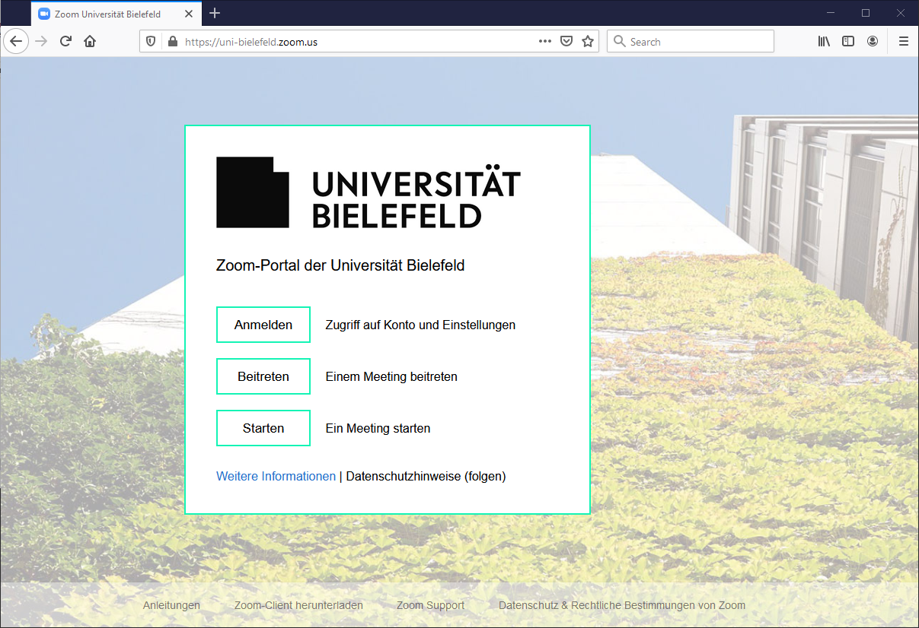Close the Zoom Universität Bielefeld tab

[x=189, y=14]
